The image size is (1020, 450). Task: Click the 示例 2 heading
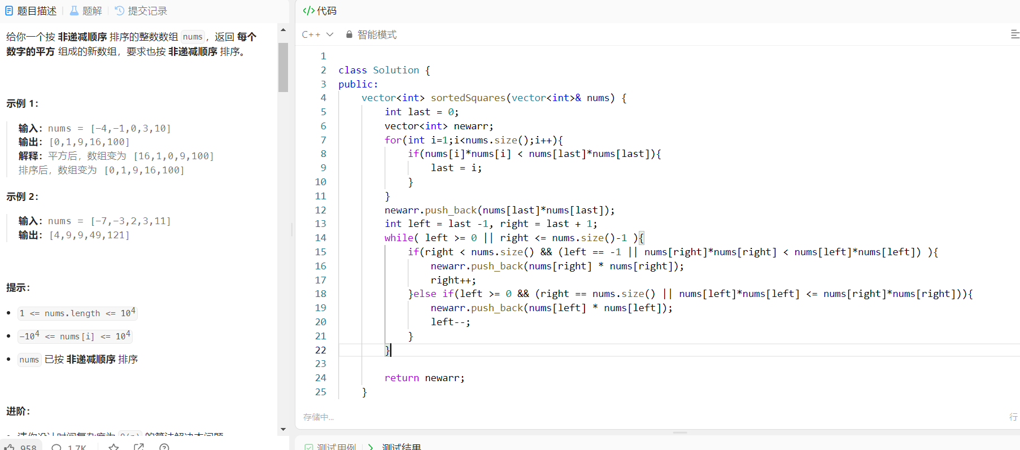coord(22,196)
